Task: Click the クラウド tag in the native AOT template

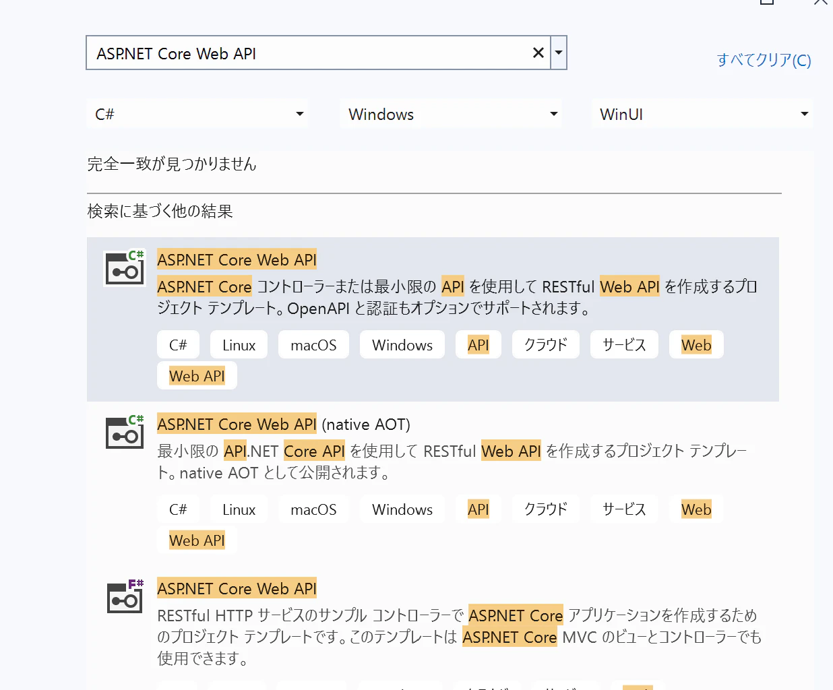Action: [546, 509]
